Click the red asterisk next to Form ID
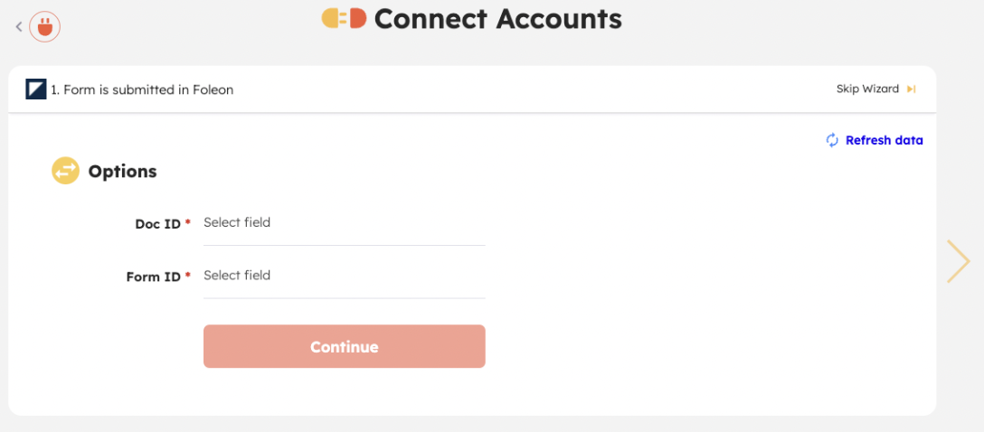984x432 pixels. click(x=187, y=275)
